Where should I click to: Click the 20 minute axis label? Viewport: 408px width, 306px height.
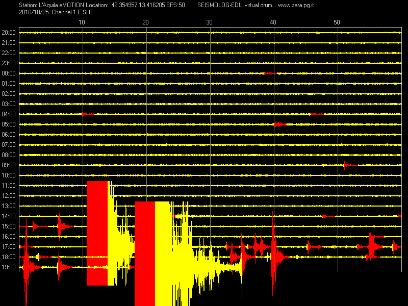145,22
